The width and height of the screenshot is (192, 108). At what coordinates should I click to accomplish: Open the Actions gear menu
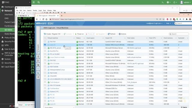pos(122,34)
